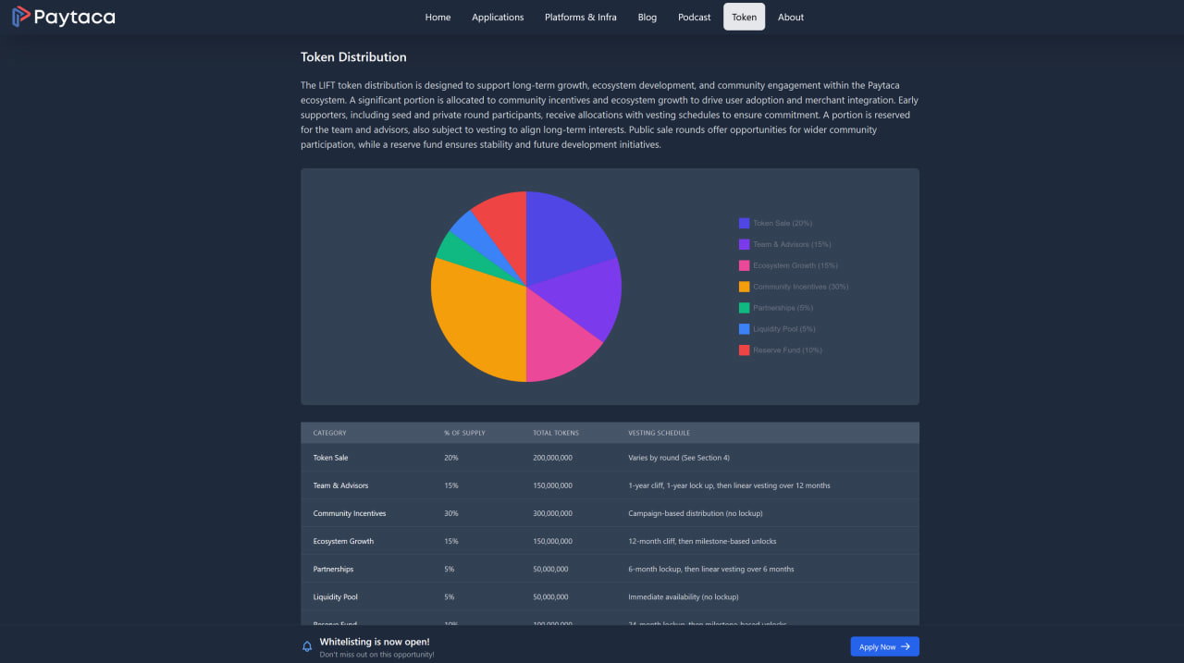This screenshot has height=663, width=1184.
Task: Click 'Varies by round (See Section 4)'
Action: pyautogui.click(x=679, y=458)
